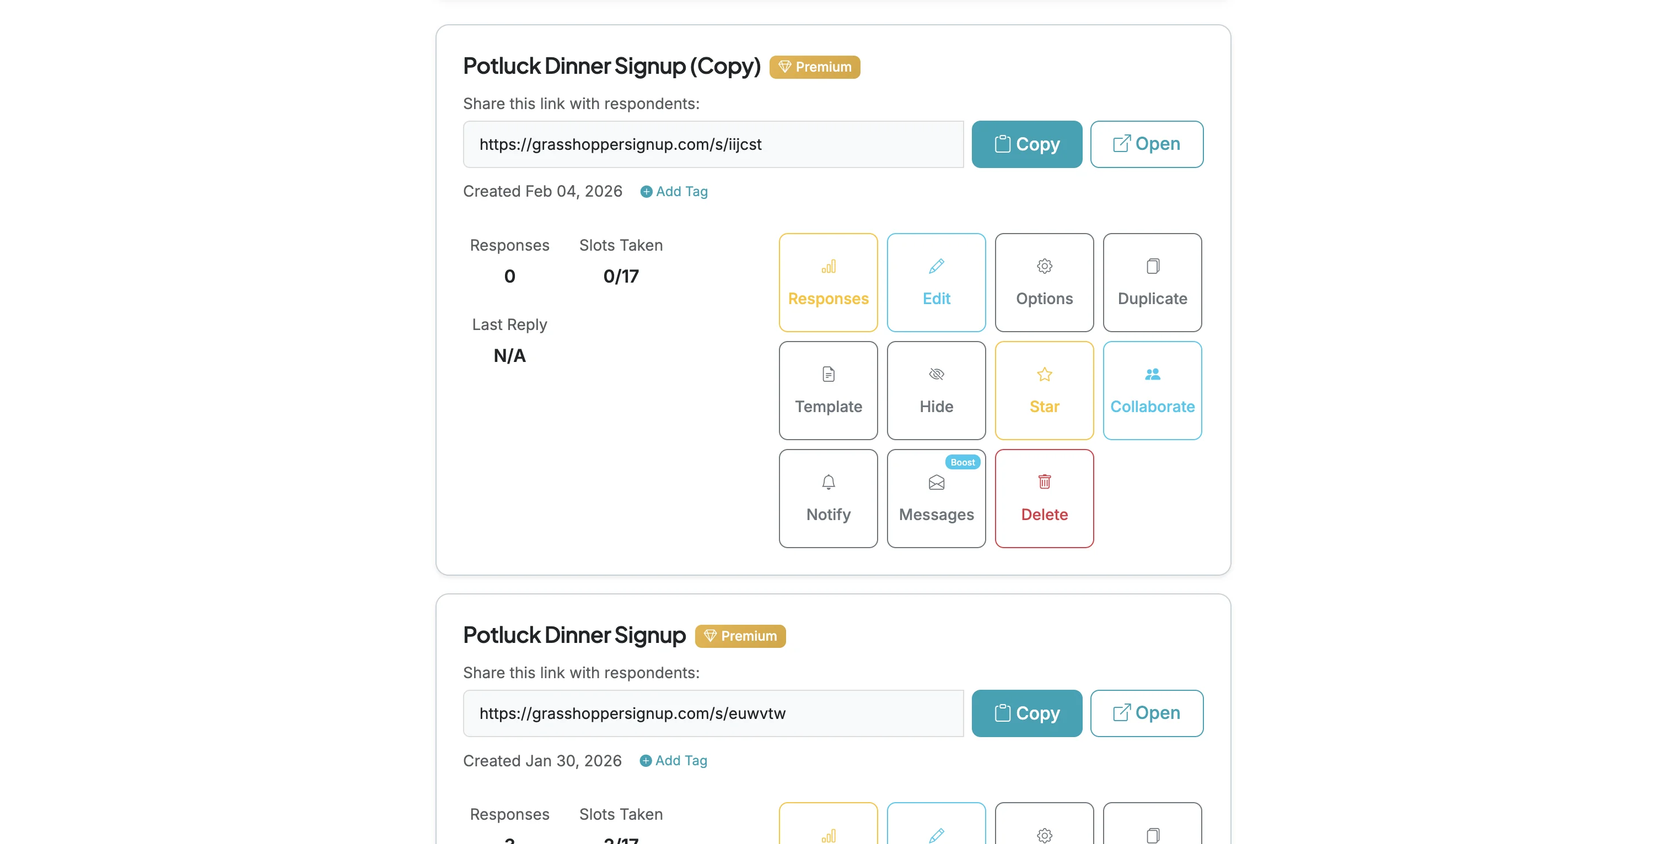Add a tag to the original Potluck Dinner Signup
The width and height of the screenshot is (1667, 844).
pyautogui.click(x=673, y=761)
